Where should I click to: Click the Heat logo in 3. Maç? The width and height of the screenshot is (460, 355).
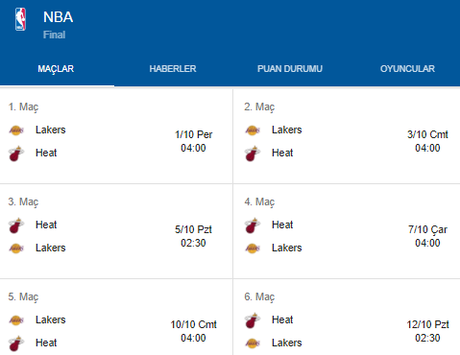(x=16, y=225)
